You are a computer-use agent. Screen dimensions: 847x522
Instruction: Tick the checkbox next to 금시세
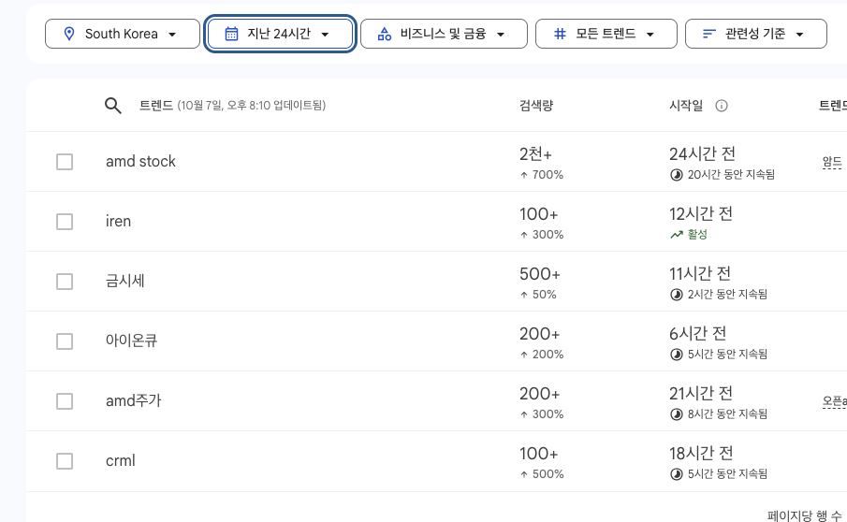(65, 282)
